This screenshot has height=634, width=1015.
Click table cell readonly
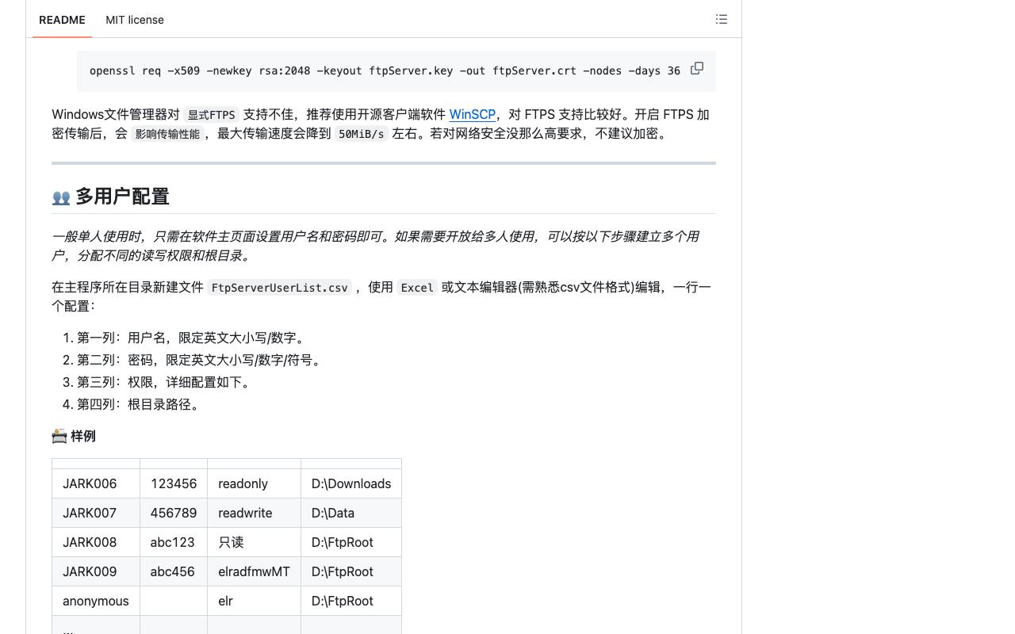(254, 483)
